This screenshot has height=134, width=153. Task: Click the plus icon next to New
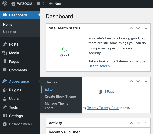click(51, 4)
